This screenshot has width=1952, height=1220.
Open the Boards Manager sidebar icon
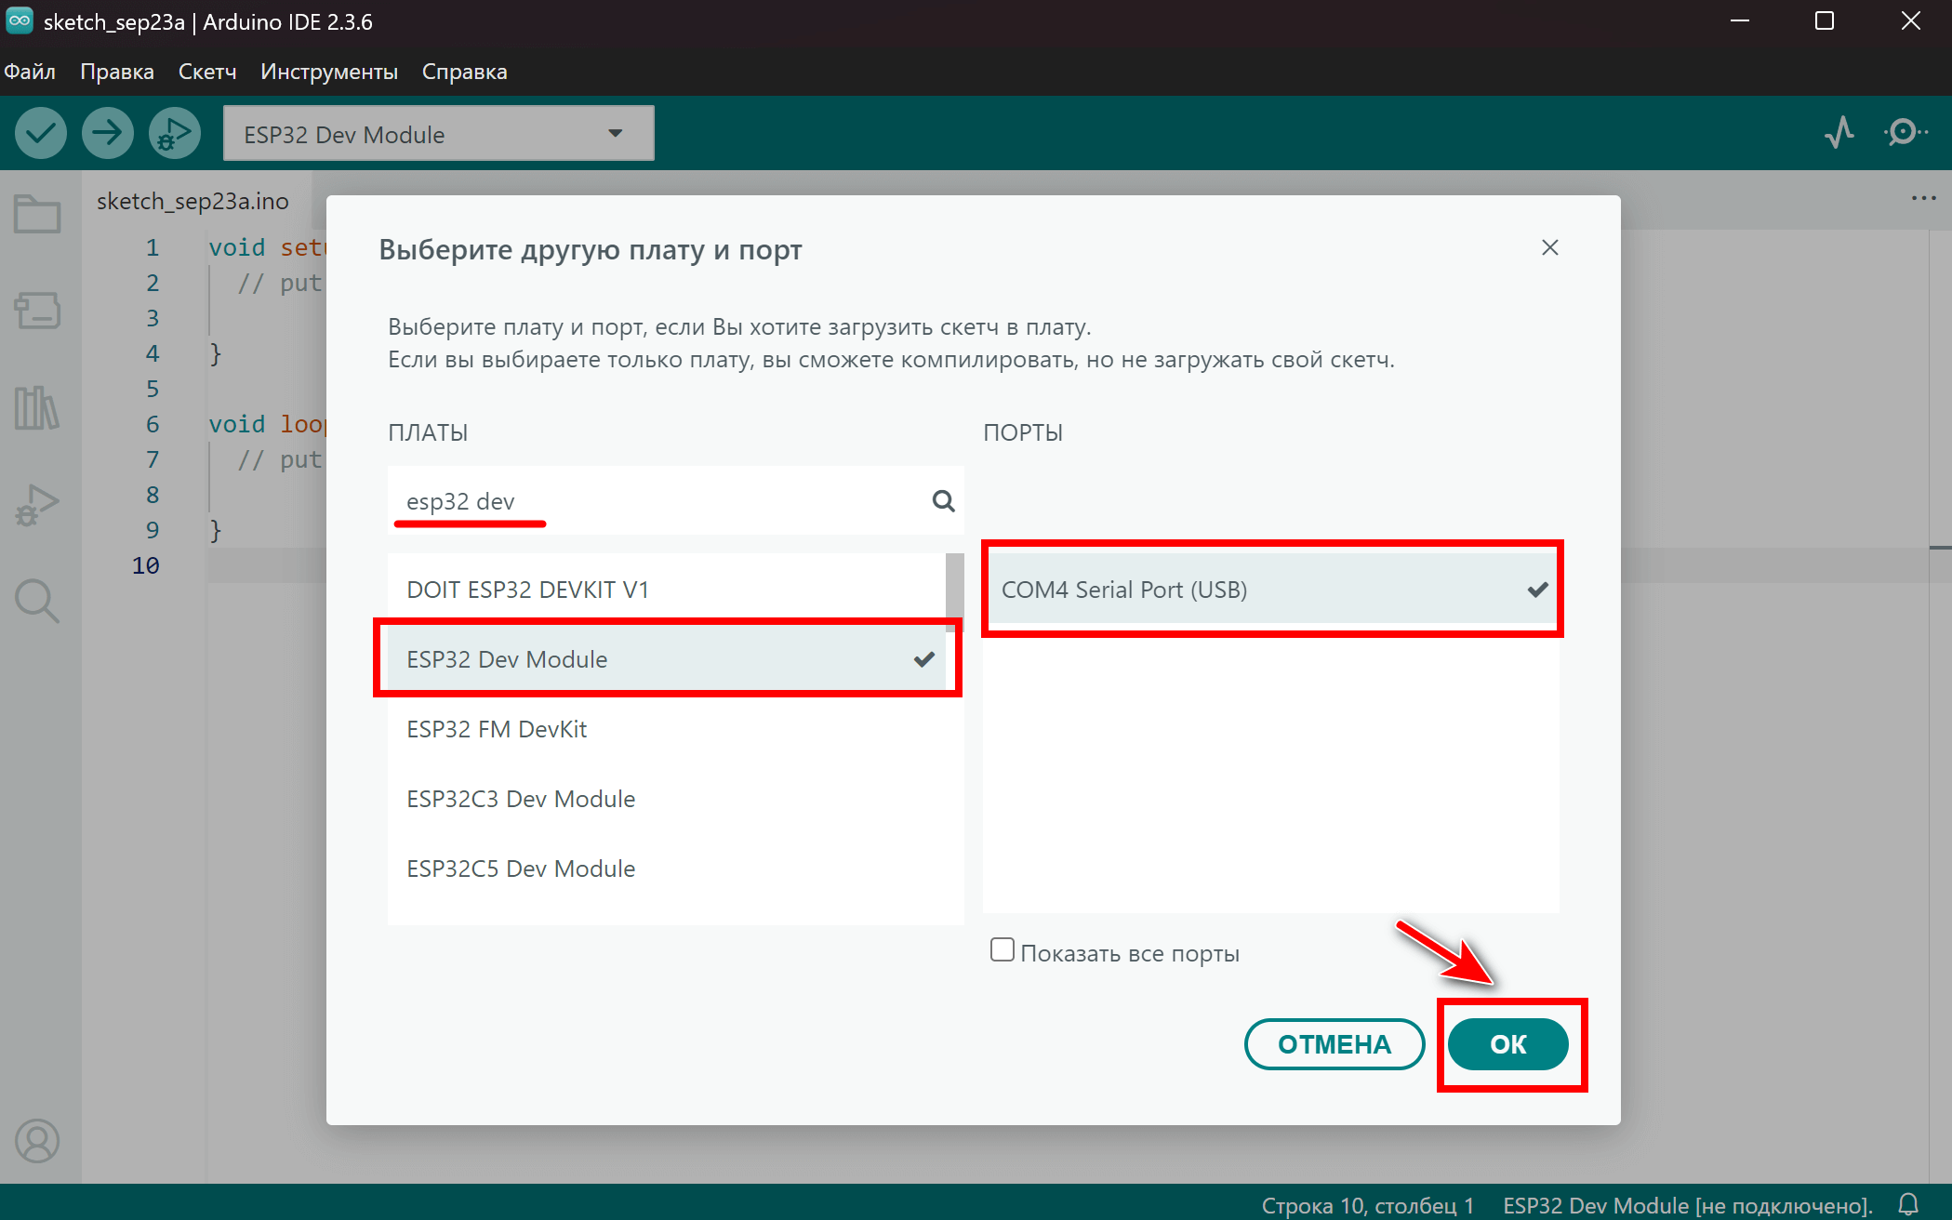click(x=37, y=311)
